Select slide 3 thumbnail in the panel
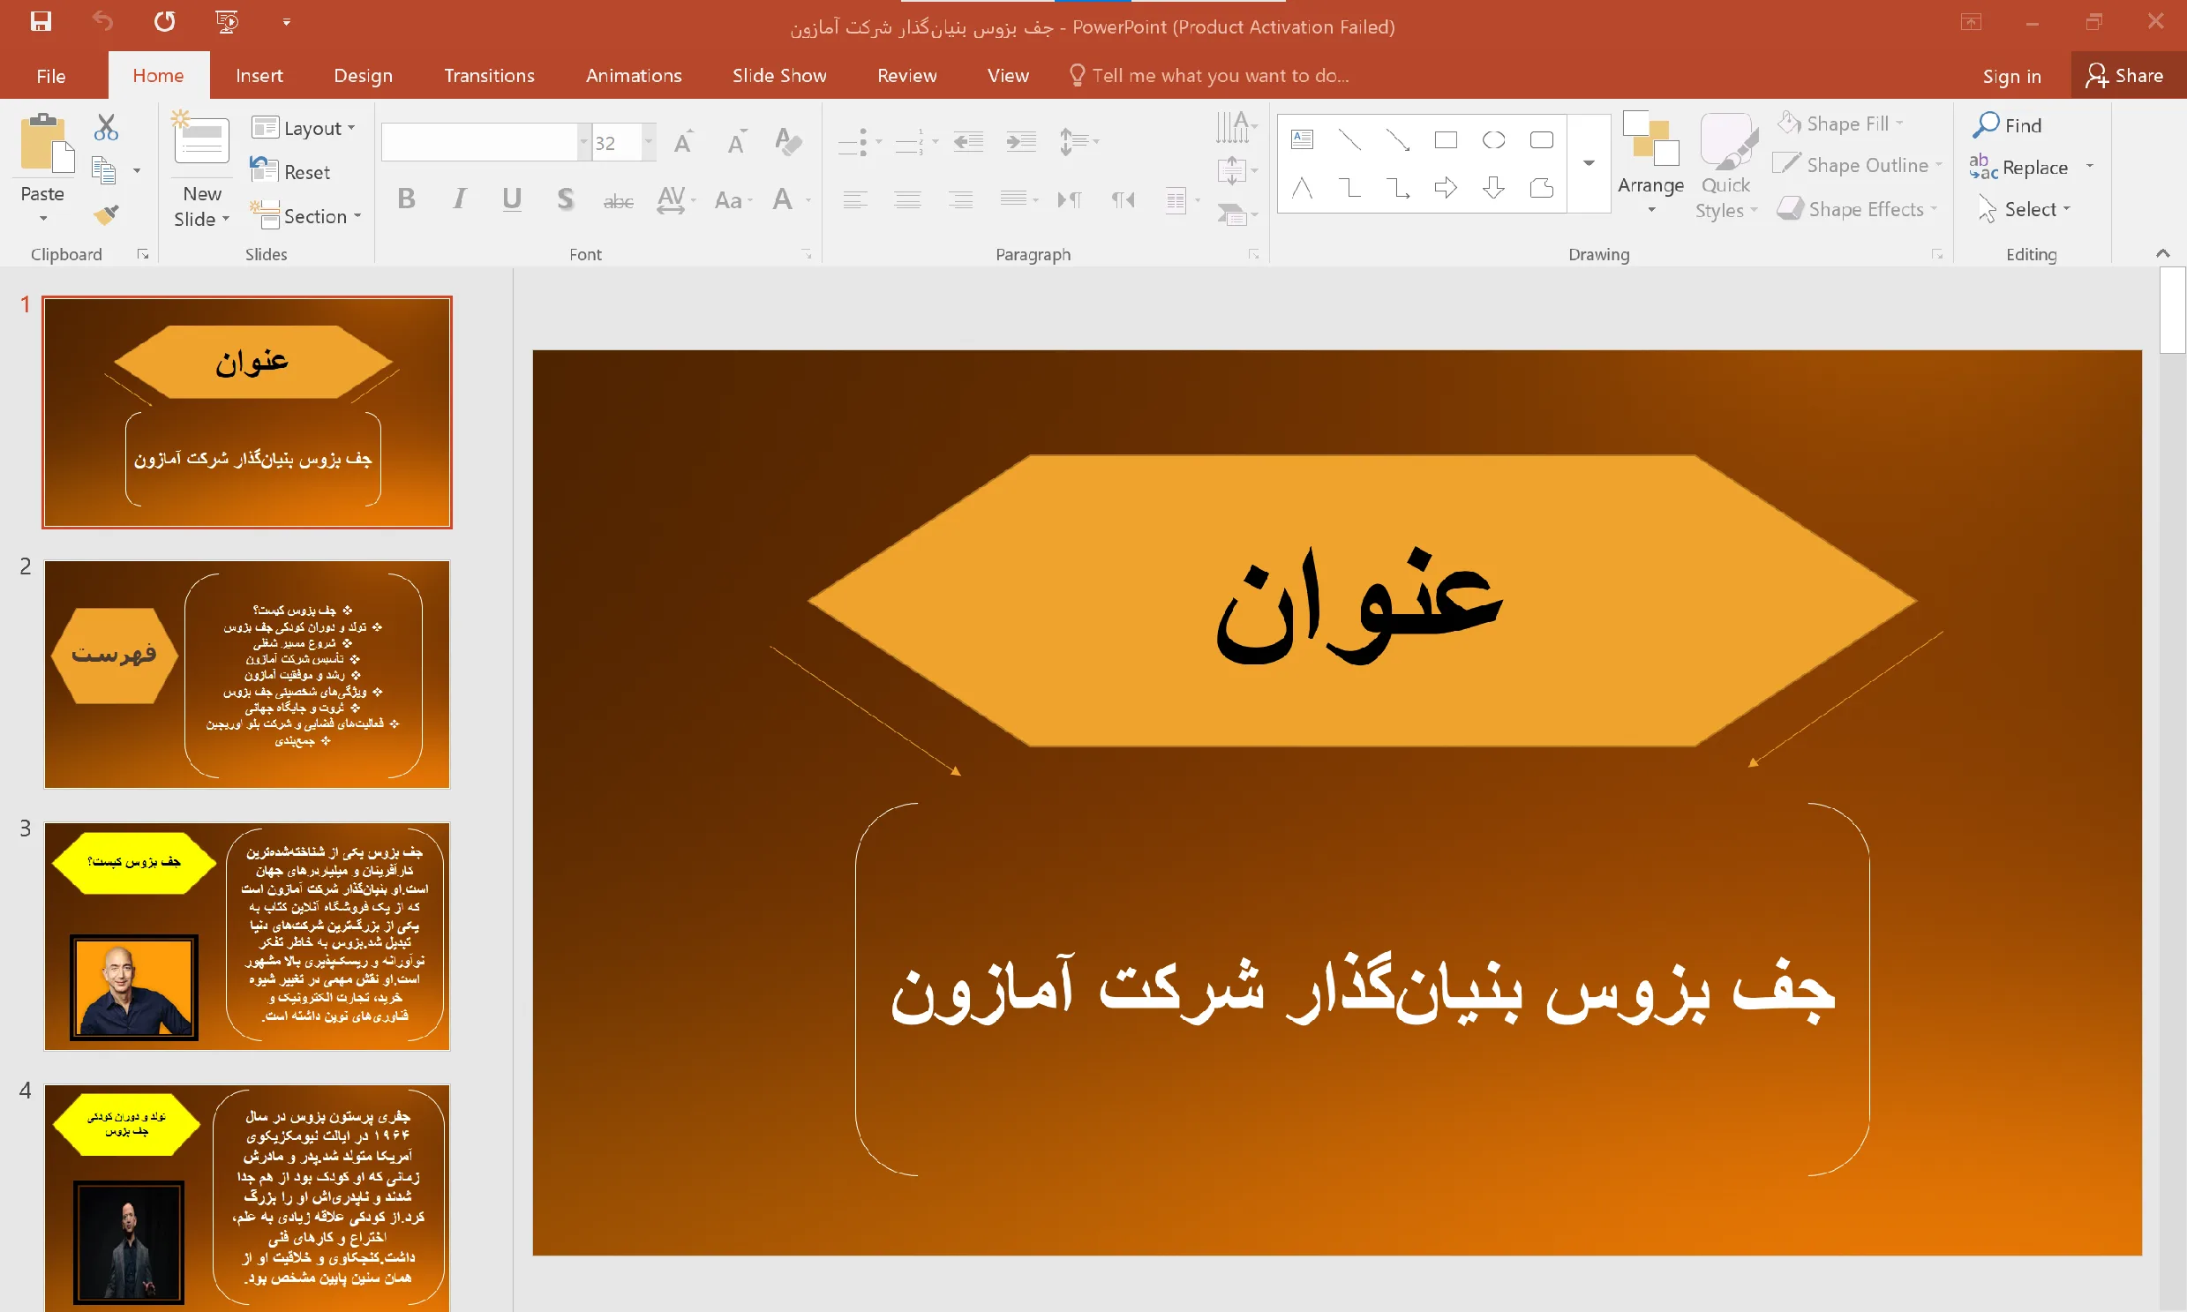The width and height of the screenshot is (2187, 1312). point(247,936)
